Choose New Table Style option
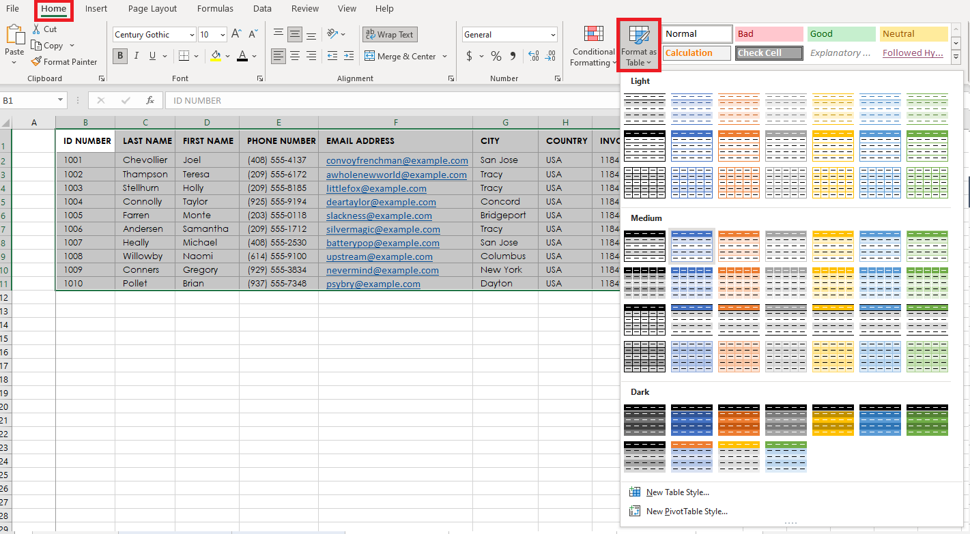 677,492
